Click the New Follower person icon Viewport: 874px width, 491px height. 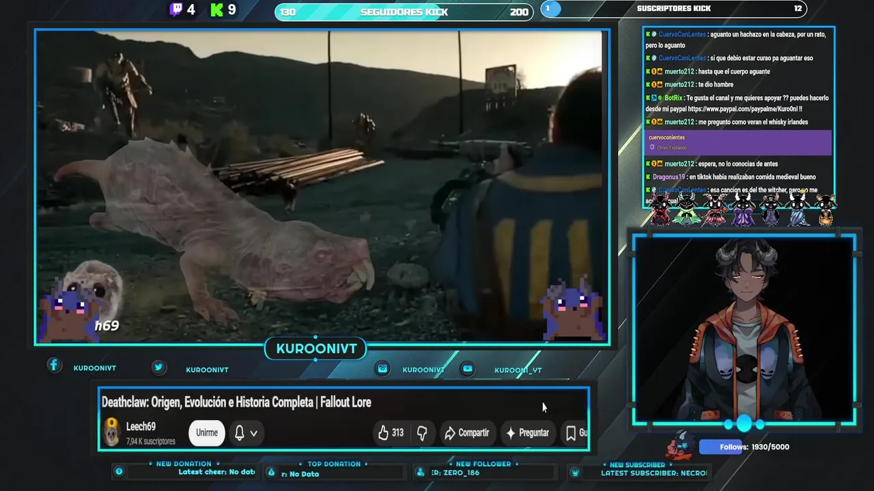(x=420, y=472)
